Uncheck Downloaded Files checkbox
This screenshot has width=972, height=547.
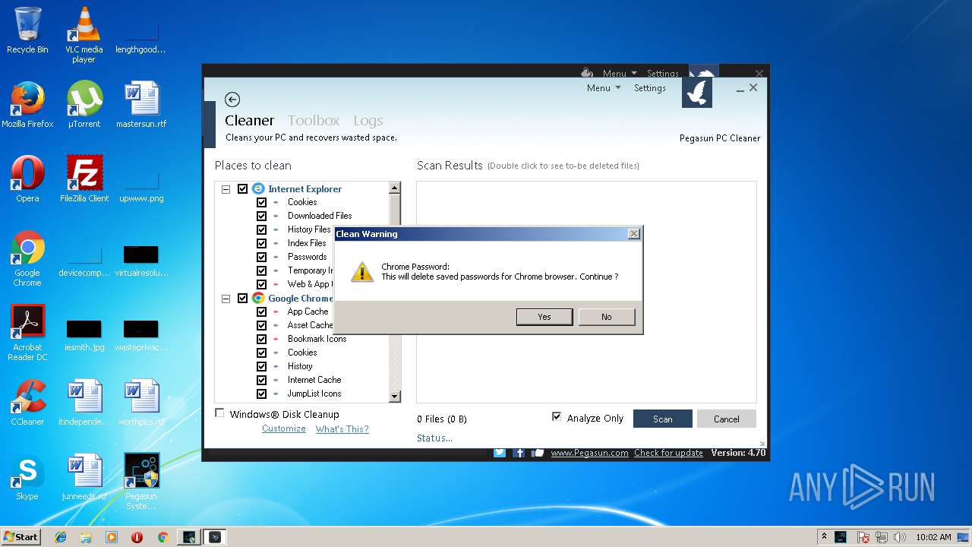tap(261, 217)
